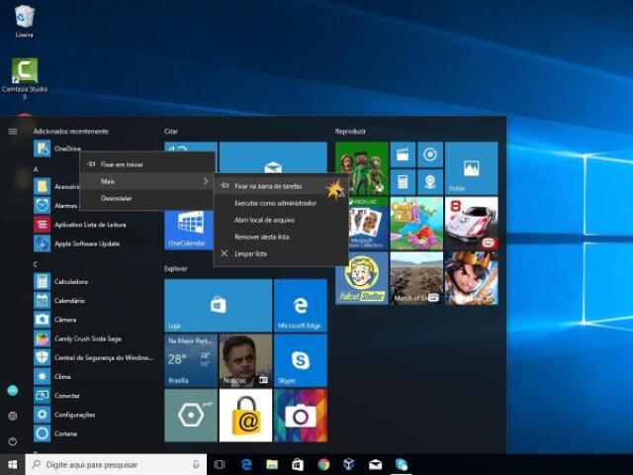633x475 pixels.
Task: Choose Executar como administrador
Action: (281, 203)
